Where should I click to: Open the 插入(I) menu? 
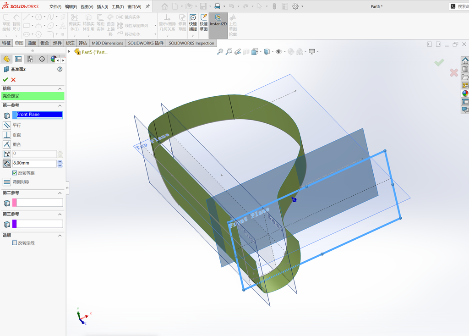102,6
